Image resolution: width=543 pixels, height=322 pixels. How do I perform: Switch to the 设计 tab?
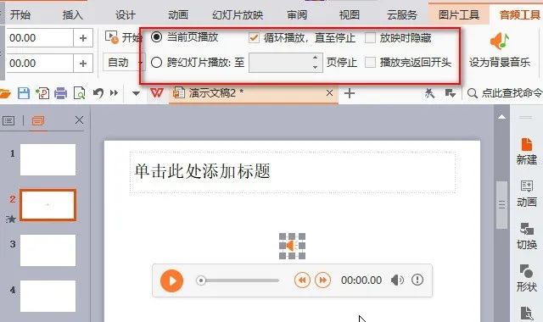click(x=125, y=15)
